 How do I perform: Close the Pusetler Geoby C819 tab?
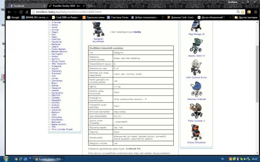(x=84, y=6)
